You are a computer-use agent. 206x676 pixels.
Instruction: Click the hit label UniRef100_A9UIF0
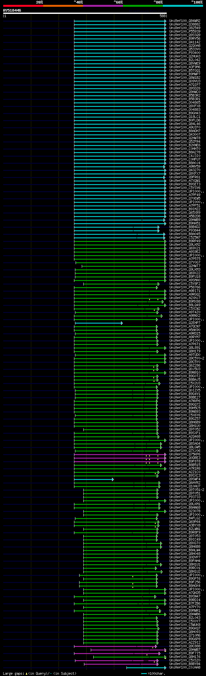click(185, 128)
